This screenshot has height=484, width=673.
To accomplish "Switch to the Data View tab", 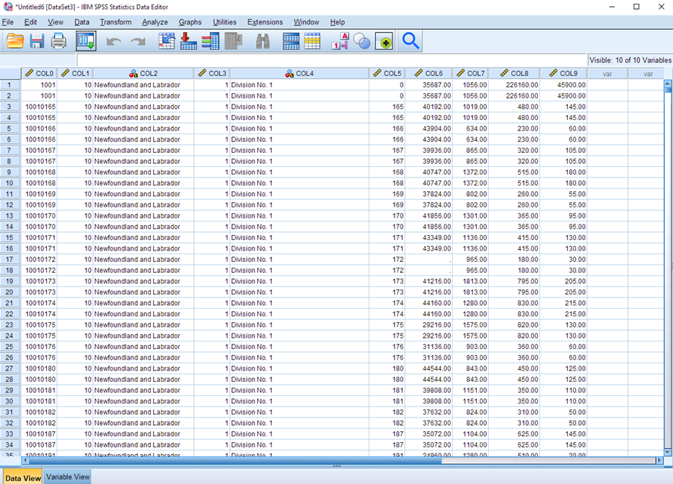I will pyautogui.click(x=22, y=476).
